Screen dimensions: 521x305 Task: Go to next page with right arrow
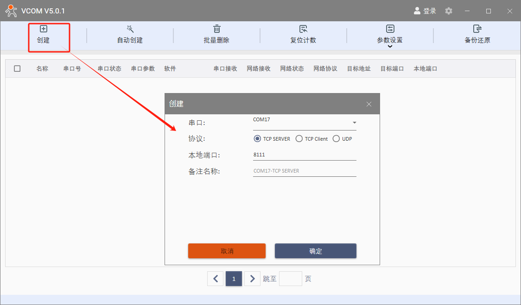(x=252, y=279)
